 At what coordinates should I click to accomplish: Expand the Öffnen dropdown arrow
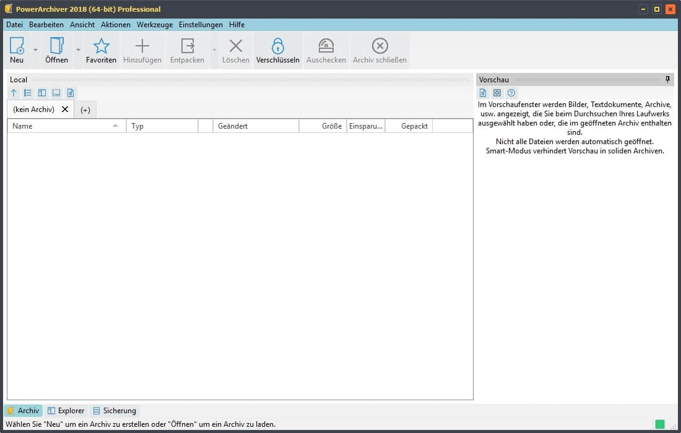point(78,50)
